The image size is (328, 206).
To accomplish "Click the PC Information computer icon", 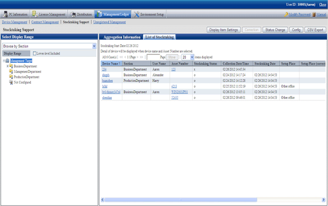I will [x=5, y=14].
